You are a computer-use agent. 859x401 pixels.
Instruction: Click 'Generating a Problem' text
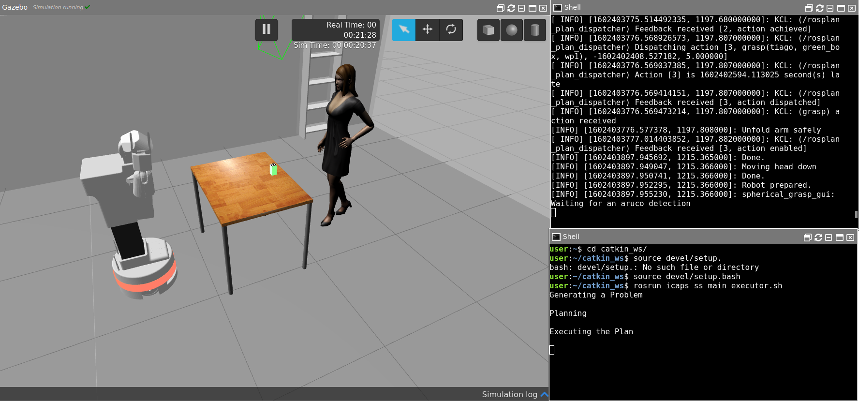pyautogui.click(x=596, y=295)
